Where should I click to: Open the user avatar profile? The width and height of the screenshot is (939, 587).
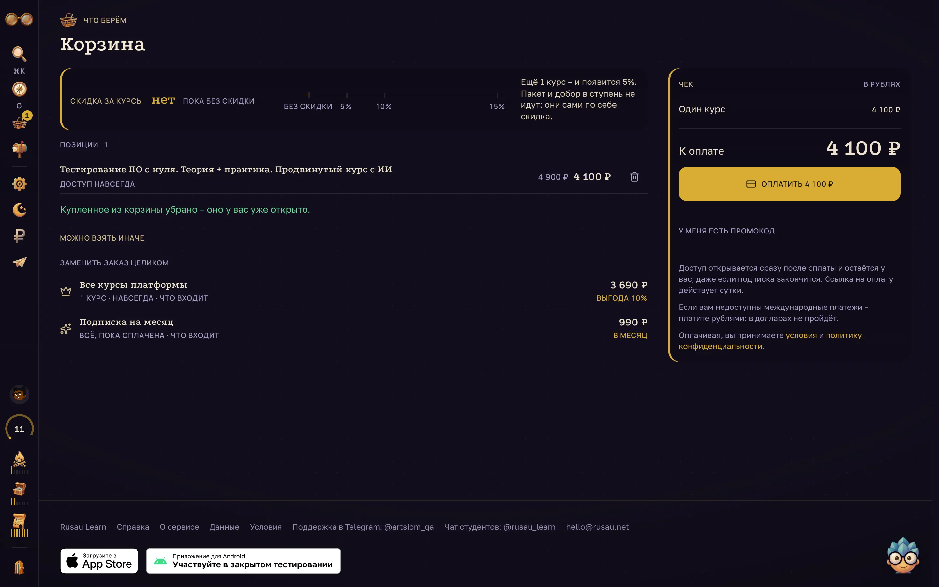19,395
